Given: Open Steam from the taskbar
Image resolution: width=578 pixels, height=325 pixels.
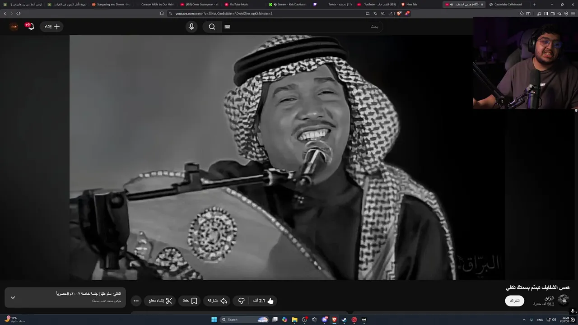Looking at the screenshot, I should pos(344,320).
